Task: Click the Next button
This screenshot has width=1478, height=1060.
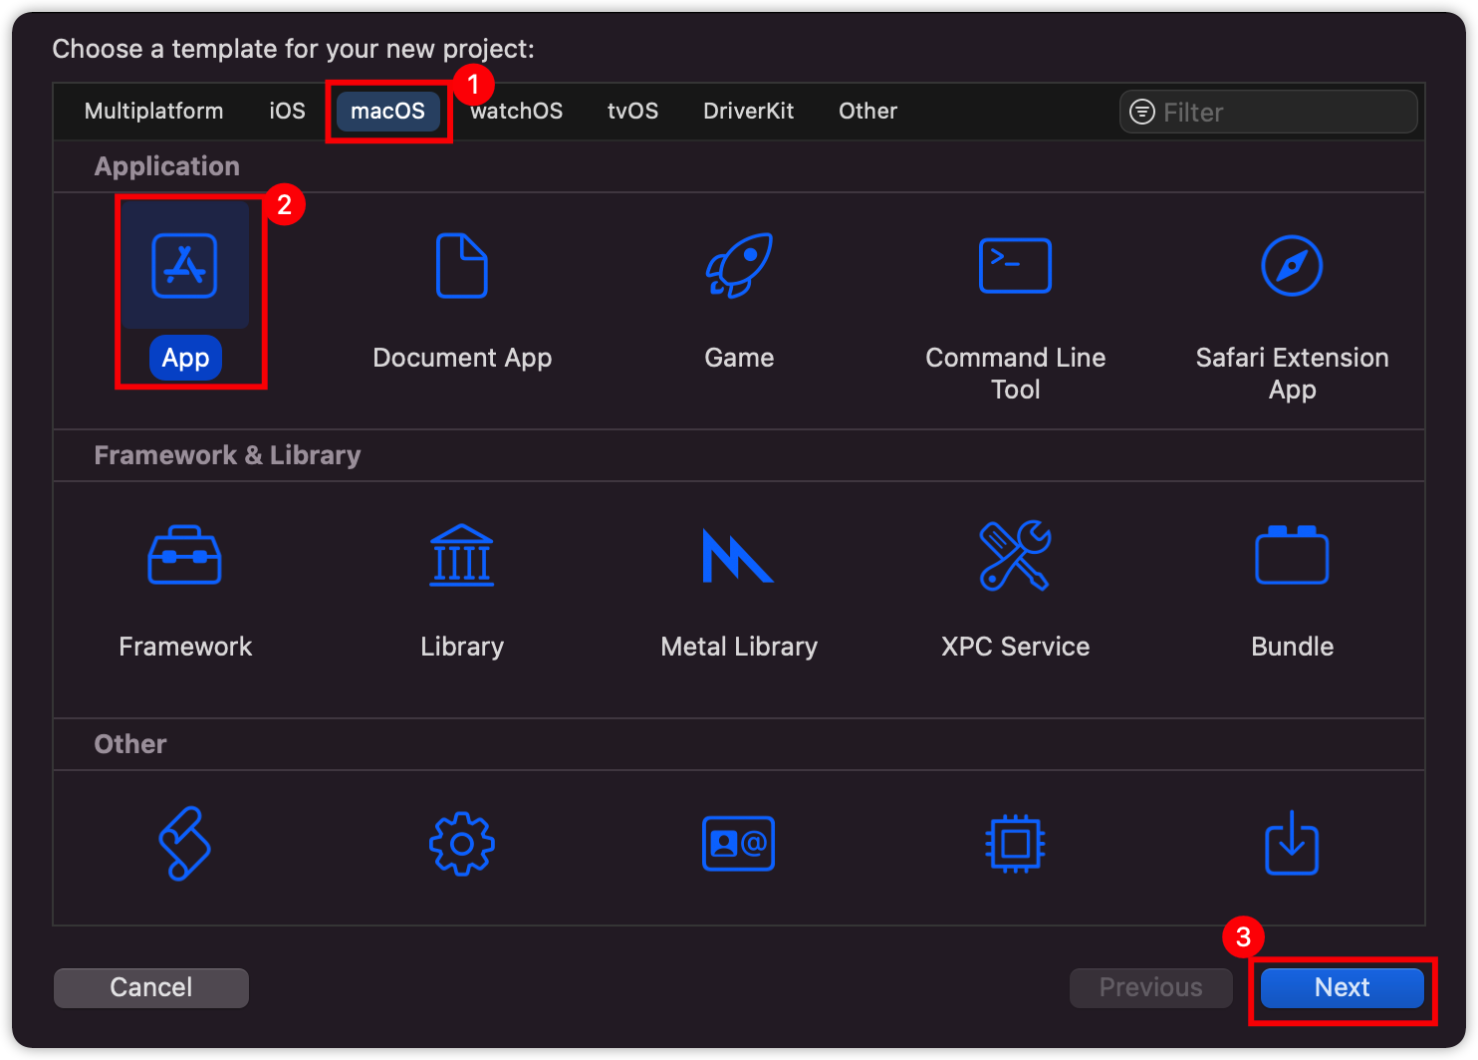Action: [1342, 987]
